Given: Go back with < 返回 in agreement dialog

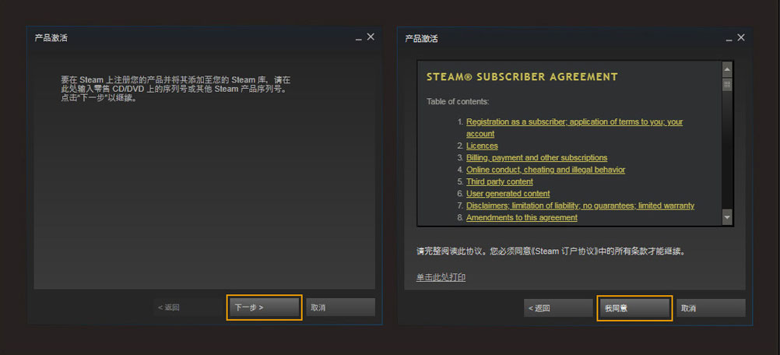Looking at the screenshot, I should (x=558, y=308).
